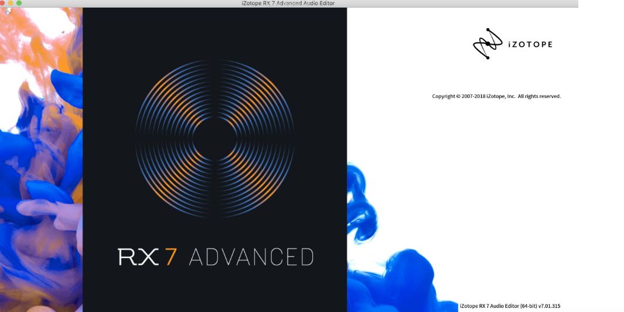Click the red close window button
Image resolution: width=624 pixels, height=312 pixels.
click(x=3, y=3)
